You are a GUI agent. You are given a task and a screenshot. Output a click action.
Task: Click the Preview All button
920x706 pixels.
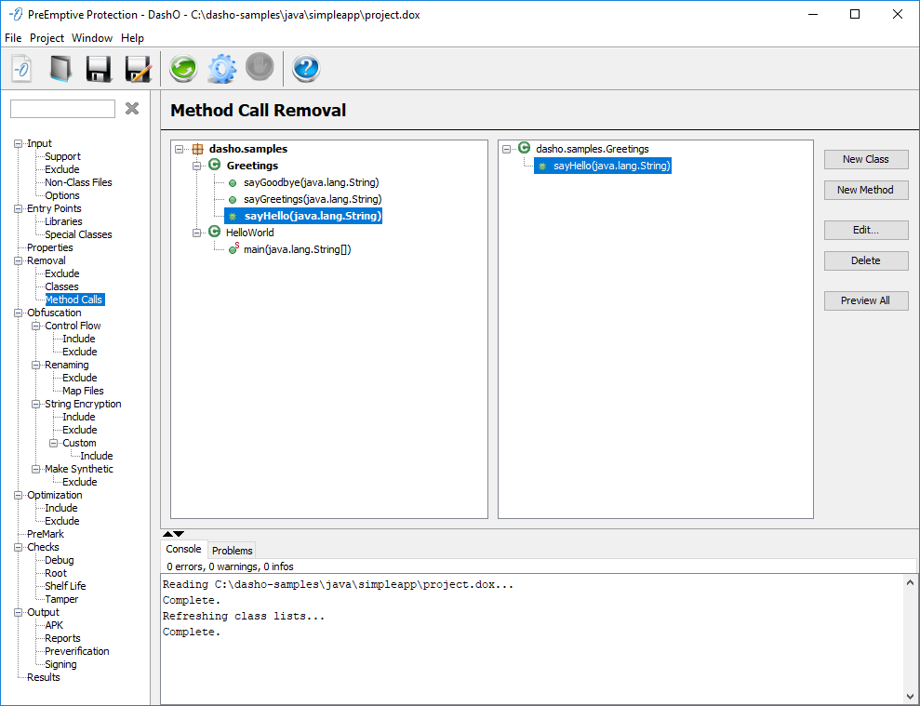point(865,300)
